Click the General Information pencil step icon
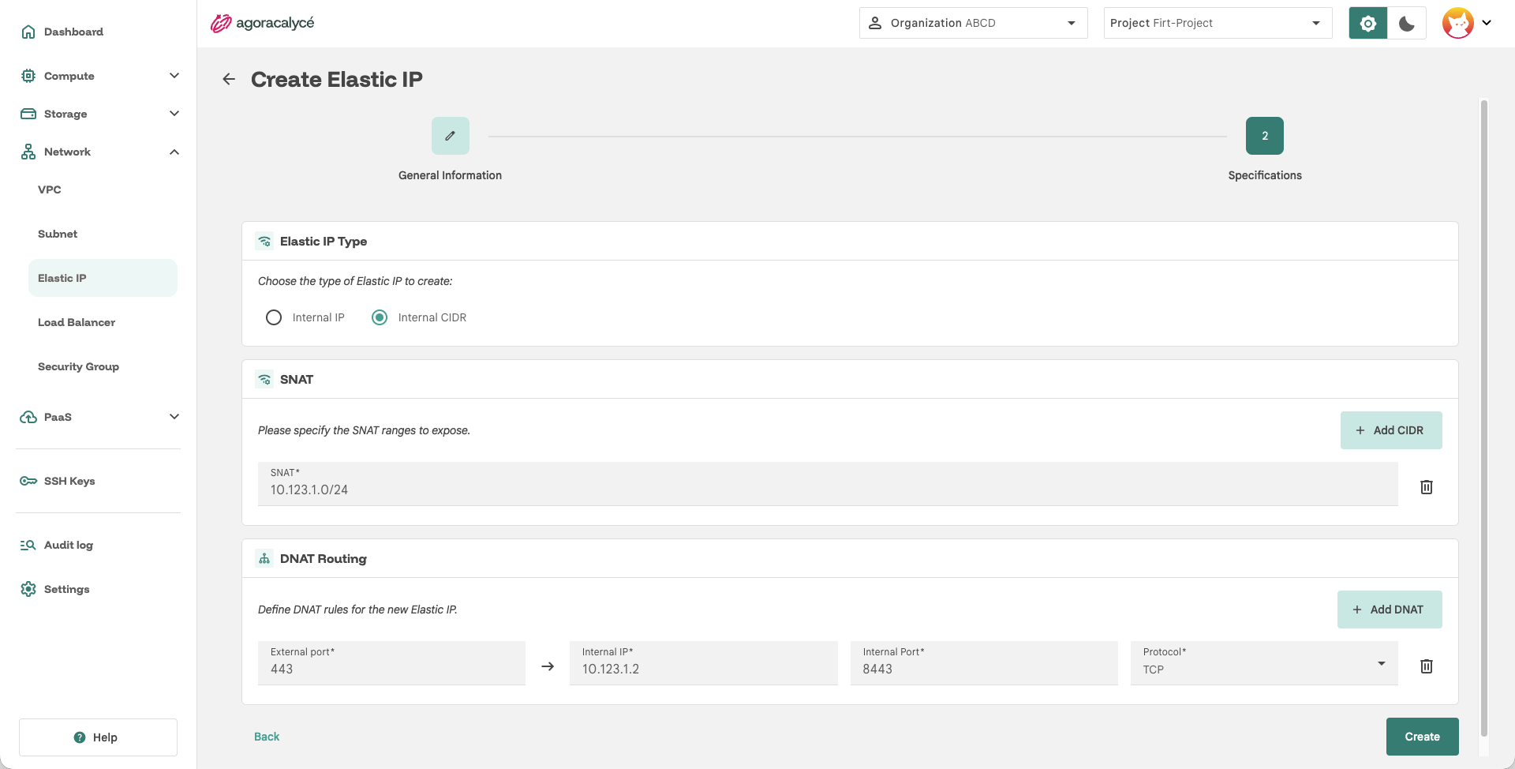Screen dimensions: 1515x769 [x=451, y=136]
